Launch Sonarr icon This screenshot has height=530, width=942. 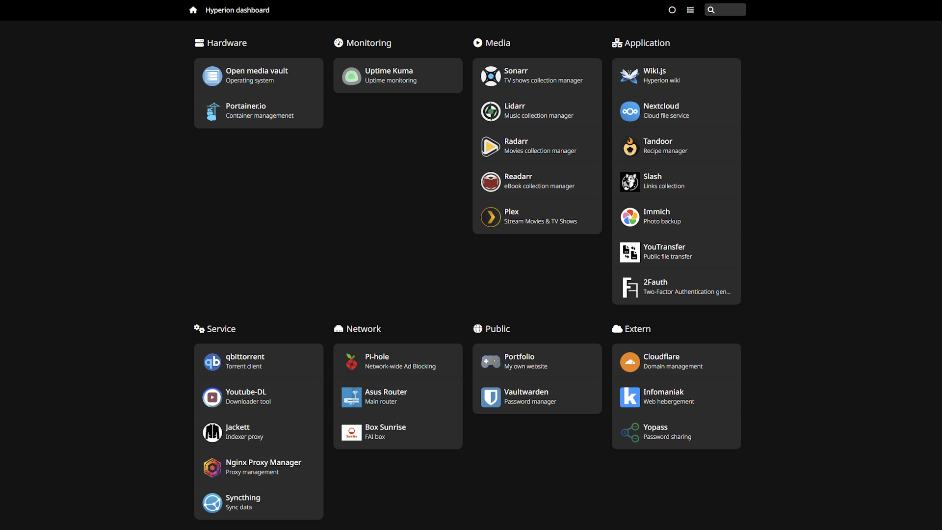pos(491,76)
